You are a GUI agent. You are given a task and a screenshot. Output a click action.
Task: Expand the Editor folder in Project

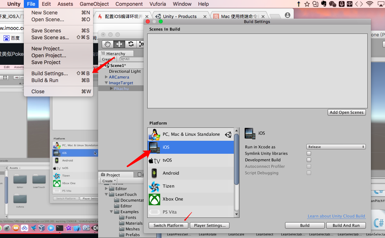pos(106,188)
